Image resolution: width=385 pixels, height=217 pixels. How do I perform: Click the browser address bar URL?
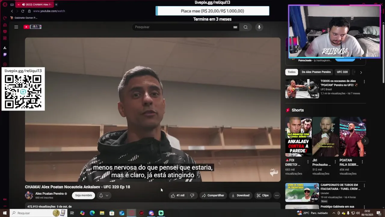click(49, 11)
